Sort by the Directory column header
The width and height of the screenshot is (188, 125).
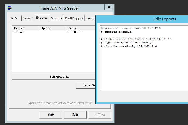(26, 28)
